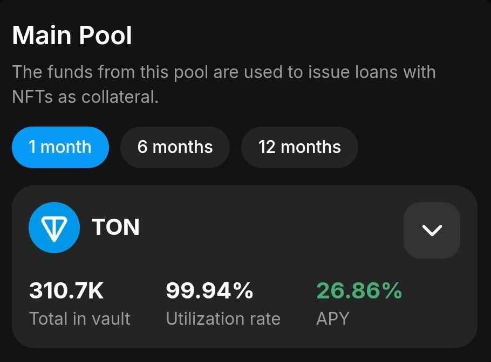Click the pool description mentioning NFTs as collateral
The width and height of the screenshot is (491, 362).
click(x=224, y=85)
